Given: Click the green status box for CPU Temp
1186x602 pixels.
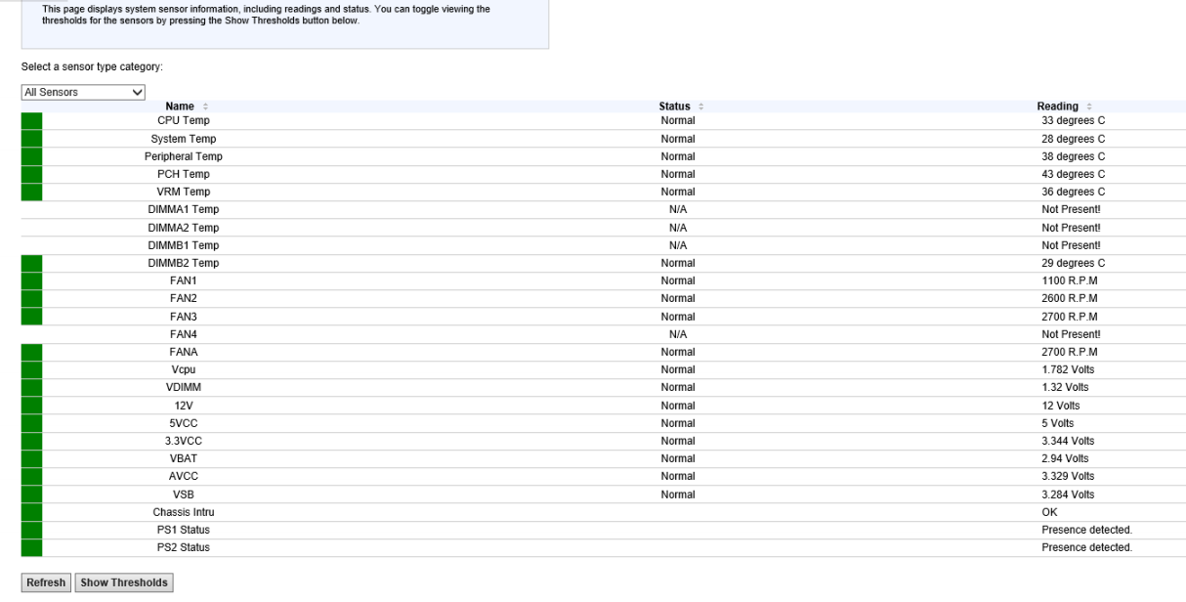Looking at the screenshot, I should (32, 121).
